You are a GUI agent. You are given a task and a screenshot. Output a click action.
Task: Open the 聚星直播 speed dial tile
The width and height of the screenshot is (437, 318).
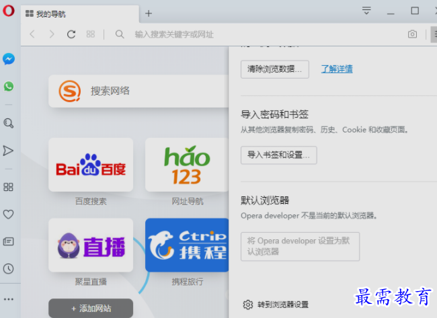[x=91, y=245]
